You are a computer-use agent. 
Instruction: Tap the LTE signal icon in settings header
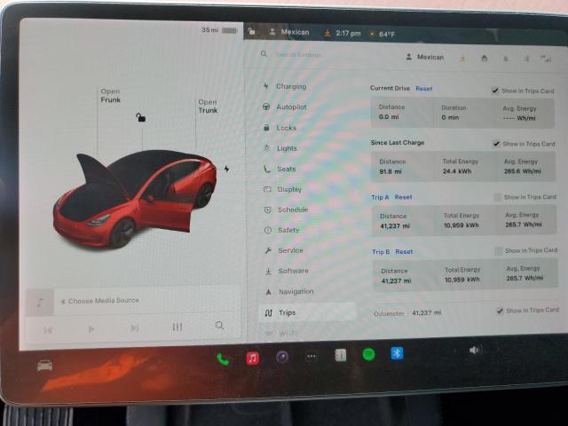click(546, 59)
